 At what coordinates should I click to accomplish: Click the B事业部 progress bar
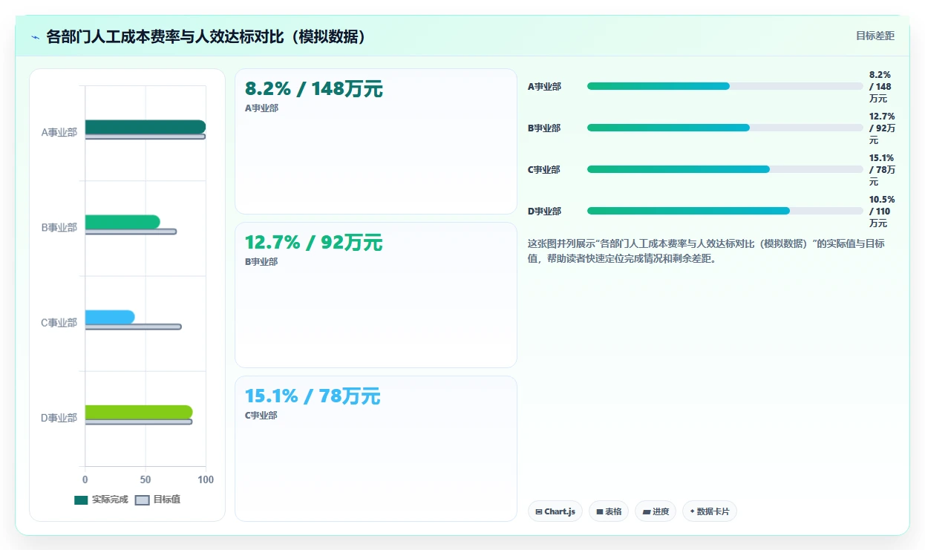pyautogui.click(x=725, y=128)
